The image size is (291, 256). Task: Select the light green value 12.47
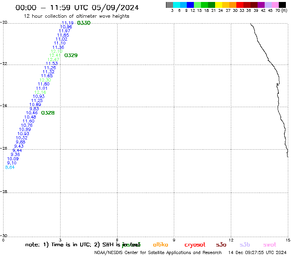click(53, 59)
